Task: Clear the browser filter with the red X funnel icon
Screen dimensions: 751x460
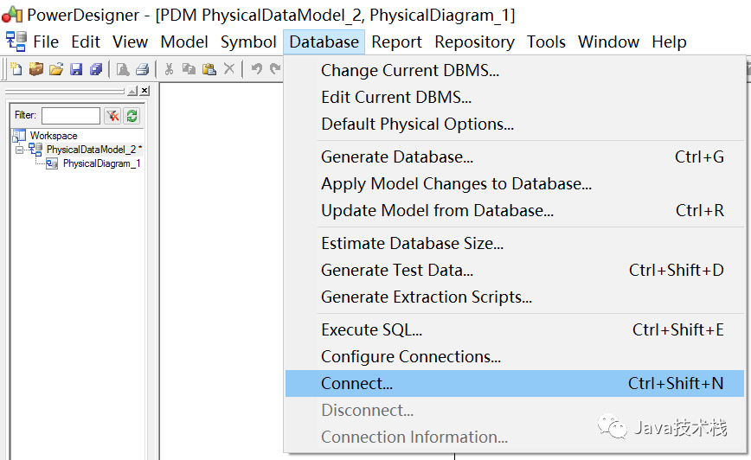Action: coord(112,115)
